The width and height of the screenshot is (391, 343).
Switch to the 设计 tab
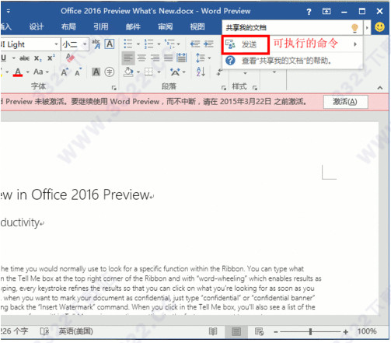click(x=37, y=26)
